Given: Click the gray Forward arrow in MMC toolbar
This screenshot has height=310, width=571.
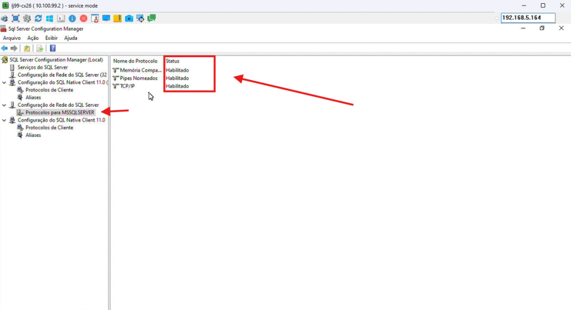Looking at the screenshot, I should pyautogui.click(x=14, y=48).
